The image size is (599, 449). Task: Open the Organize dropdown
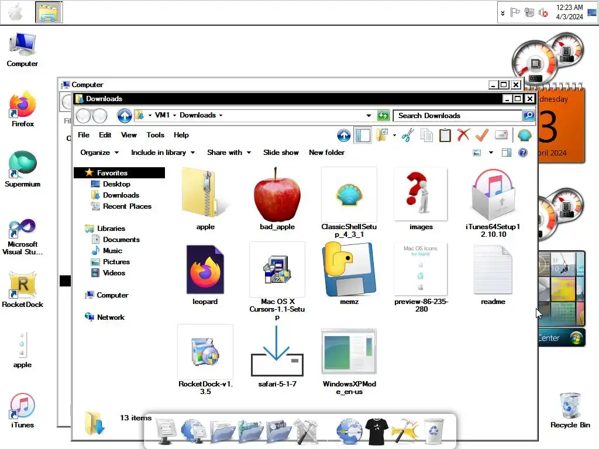99,153
